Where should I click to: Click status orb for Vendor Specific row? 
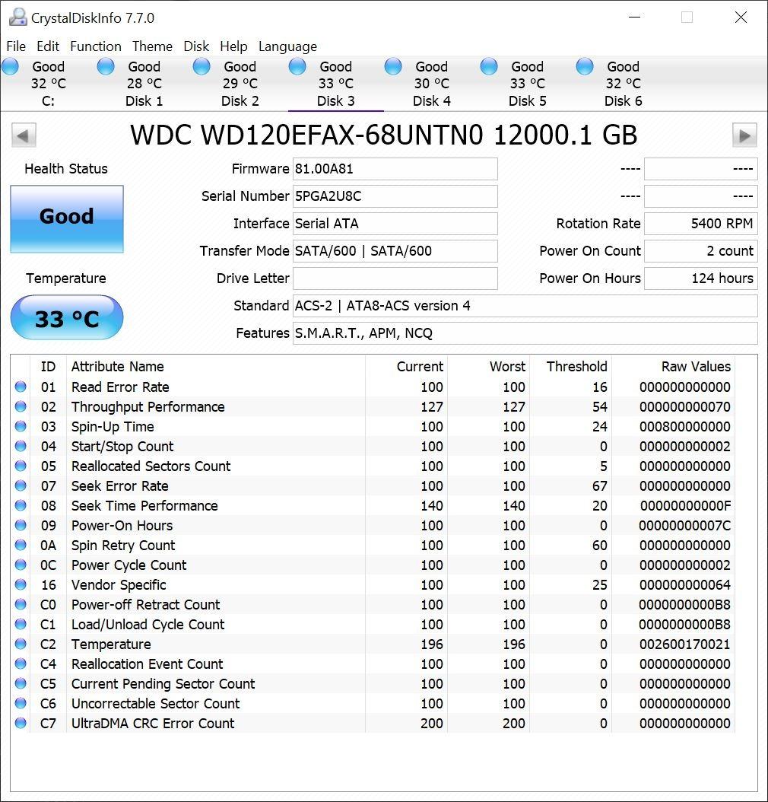coord(21,584)
